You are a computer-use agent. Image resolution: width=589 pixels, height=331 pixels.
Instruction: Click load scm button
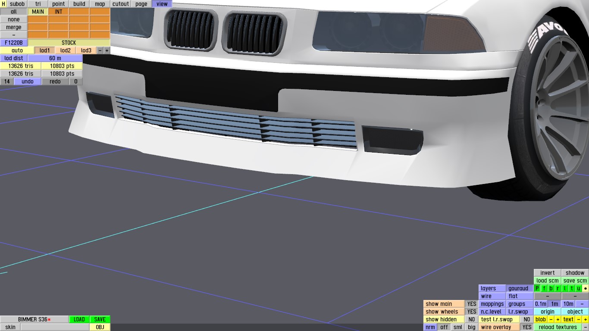[548, 281]
